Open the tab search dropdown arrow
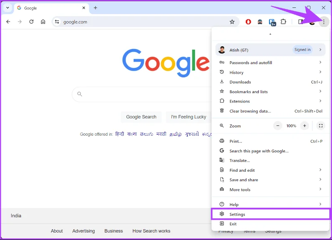Screen dimensions: 332x240 (x=7, y=8)
